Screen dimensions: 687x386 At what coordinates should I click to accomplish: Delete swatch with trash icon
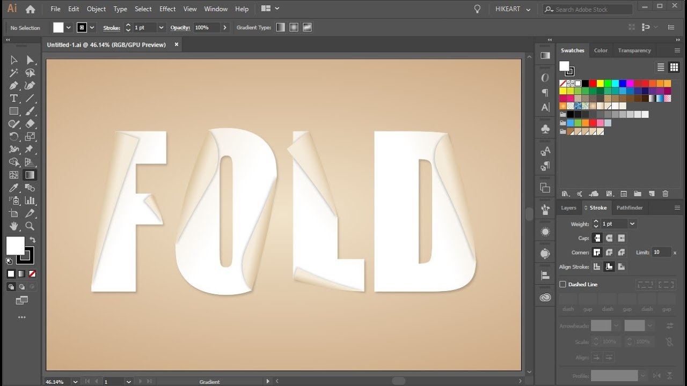pos(666,194)
